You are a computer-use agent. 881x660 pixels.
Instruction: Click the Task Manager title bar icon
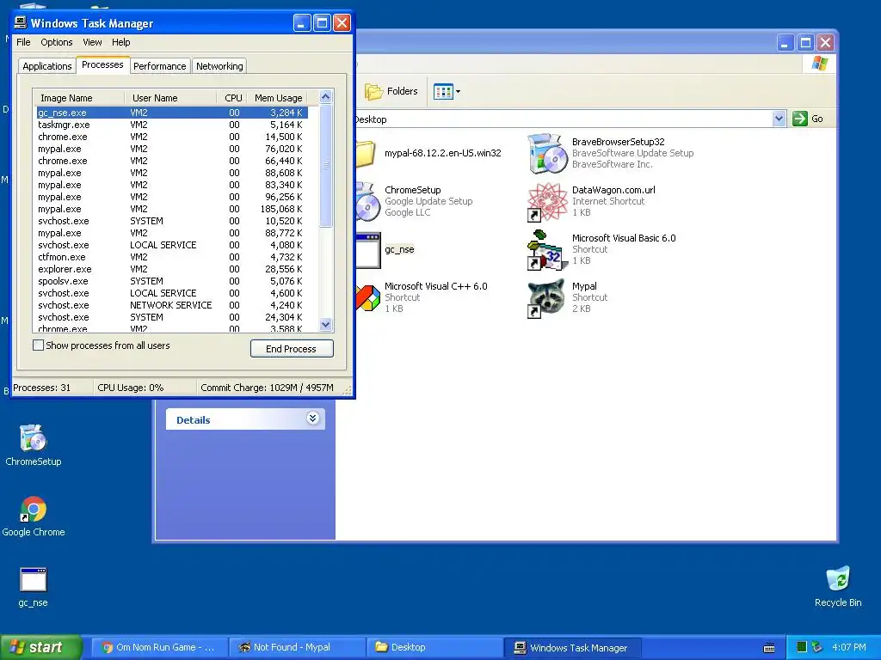click(21, 22)
